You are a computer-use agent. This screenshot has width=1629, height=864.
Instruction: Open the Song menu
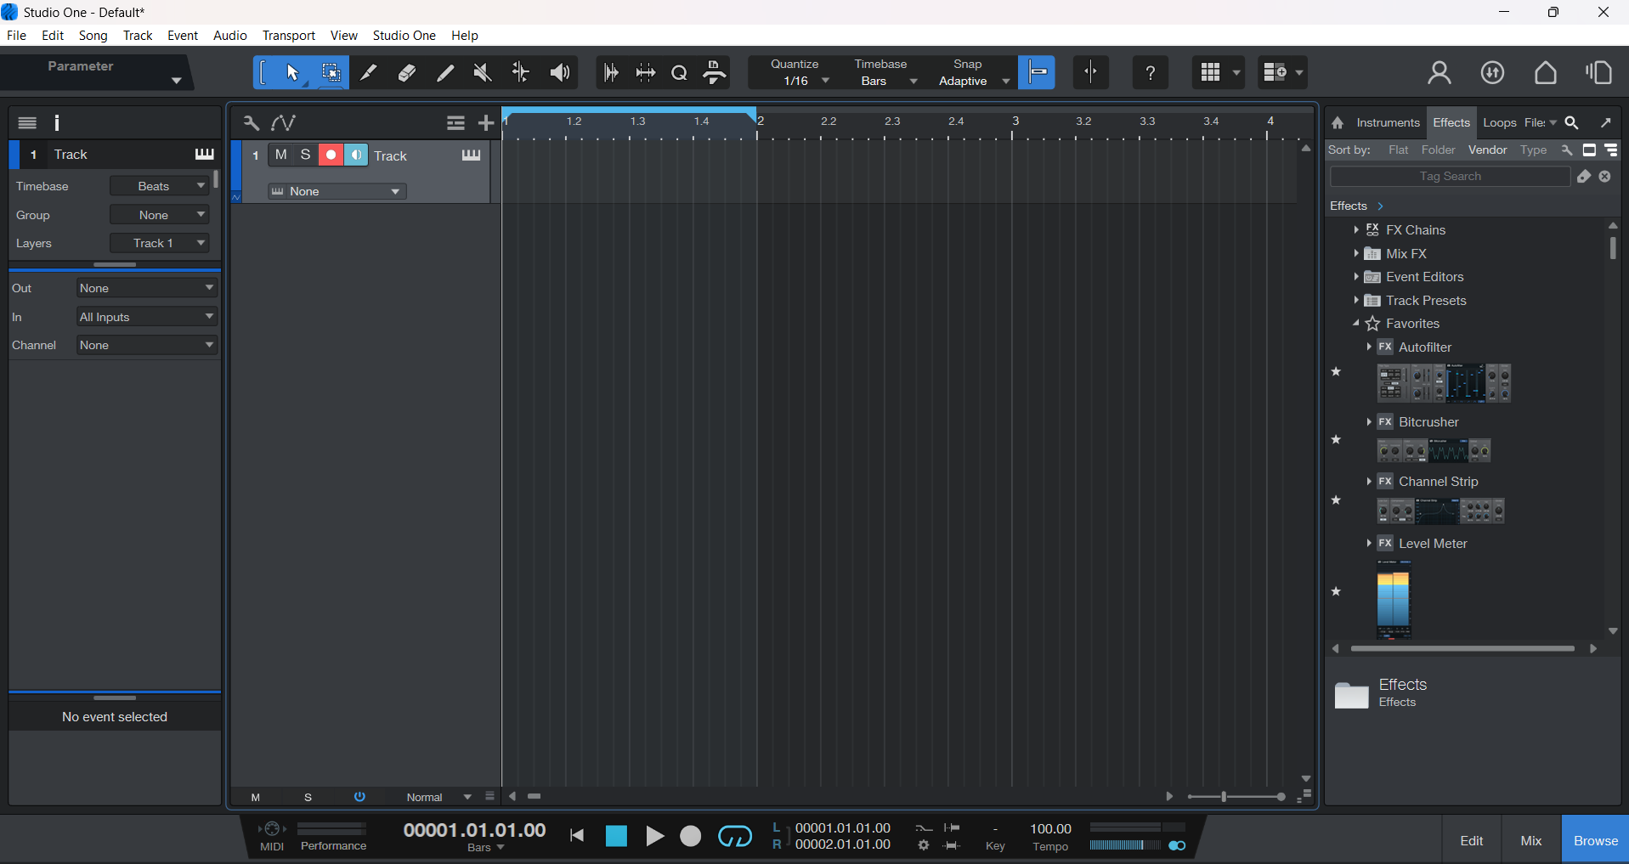pyautogui.click(x=93, y=36)
